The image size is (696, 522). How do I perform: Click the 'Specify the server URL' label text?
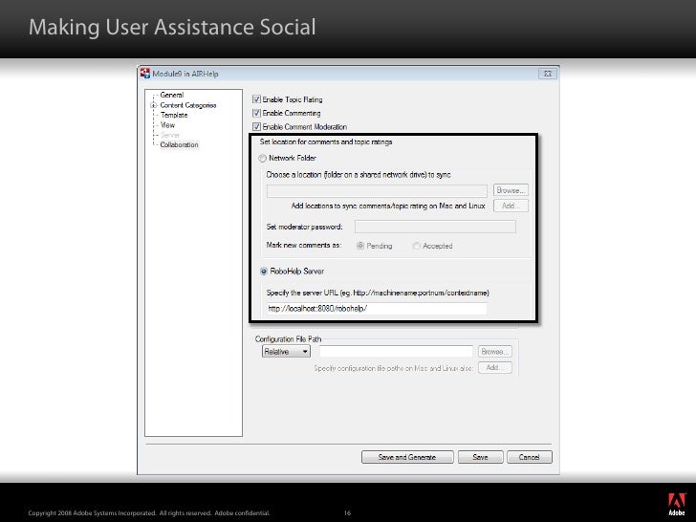click(378, 293)
